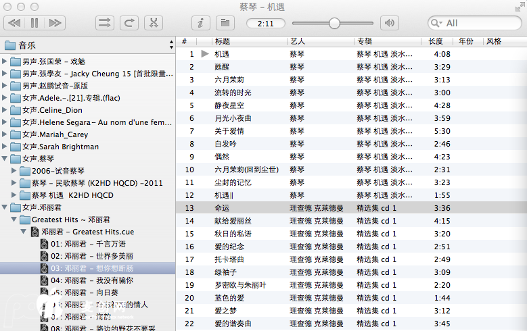
Task: Click the previous track button
Action: point(14,23)
